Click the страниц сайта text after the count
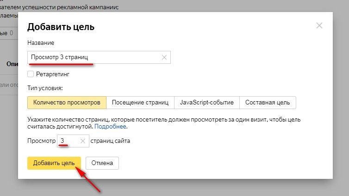349x196 pixels. coord(110,141)
